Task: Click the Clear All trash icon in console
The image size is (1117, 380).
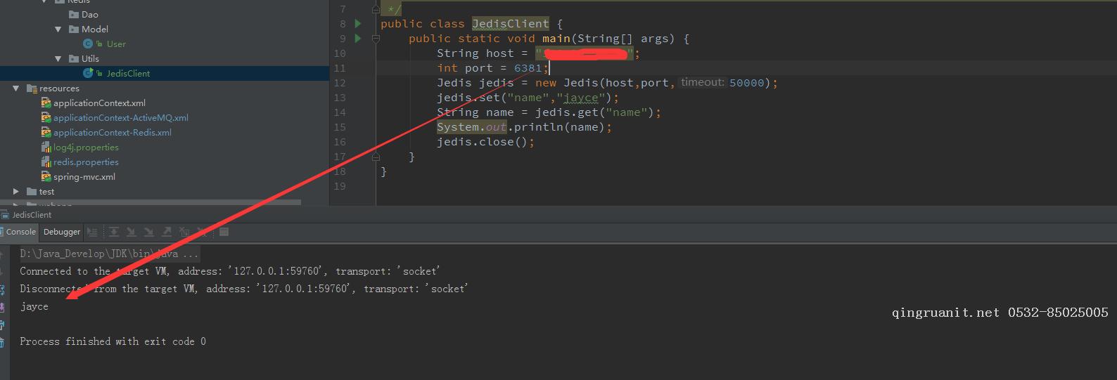Action: tap(2, 342)
